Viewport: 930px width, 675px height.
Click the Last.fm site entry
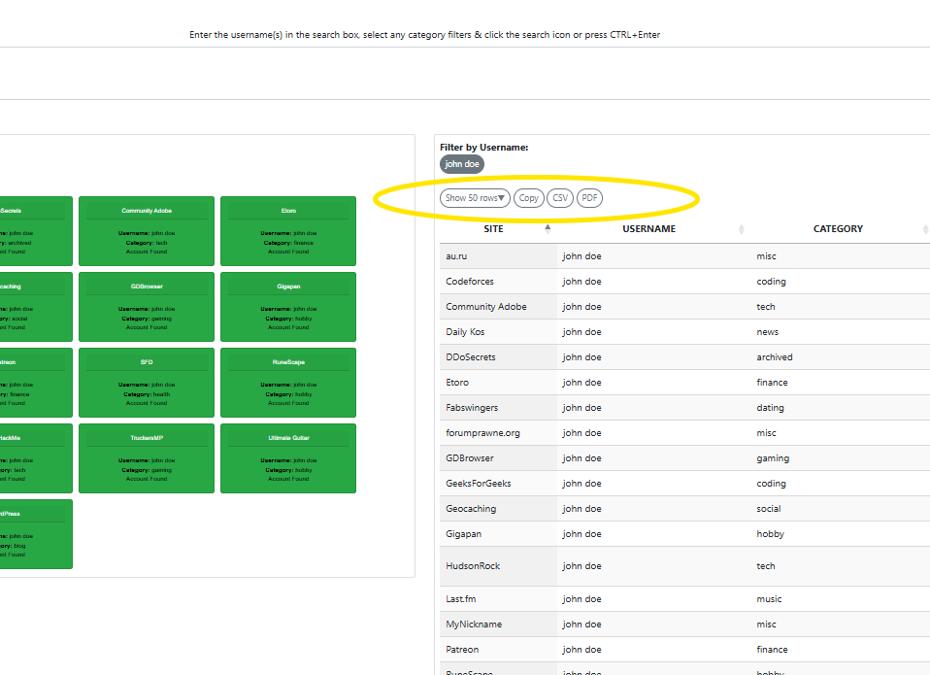click(x=461, y=599)
